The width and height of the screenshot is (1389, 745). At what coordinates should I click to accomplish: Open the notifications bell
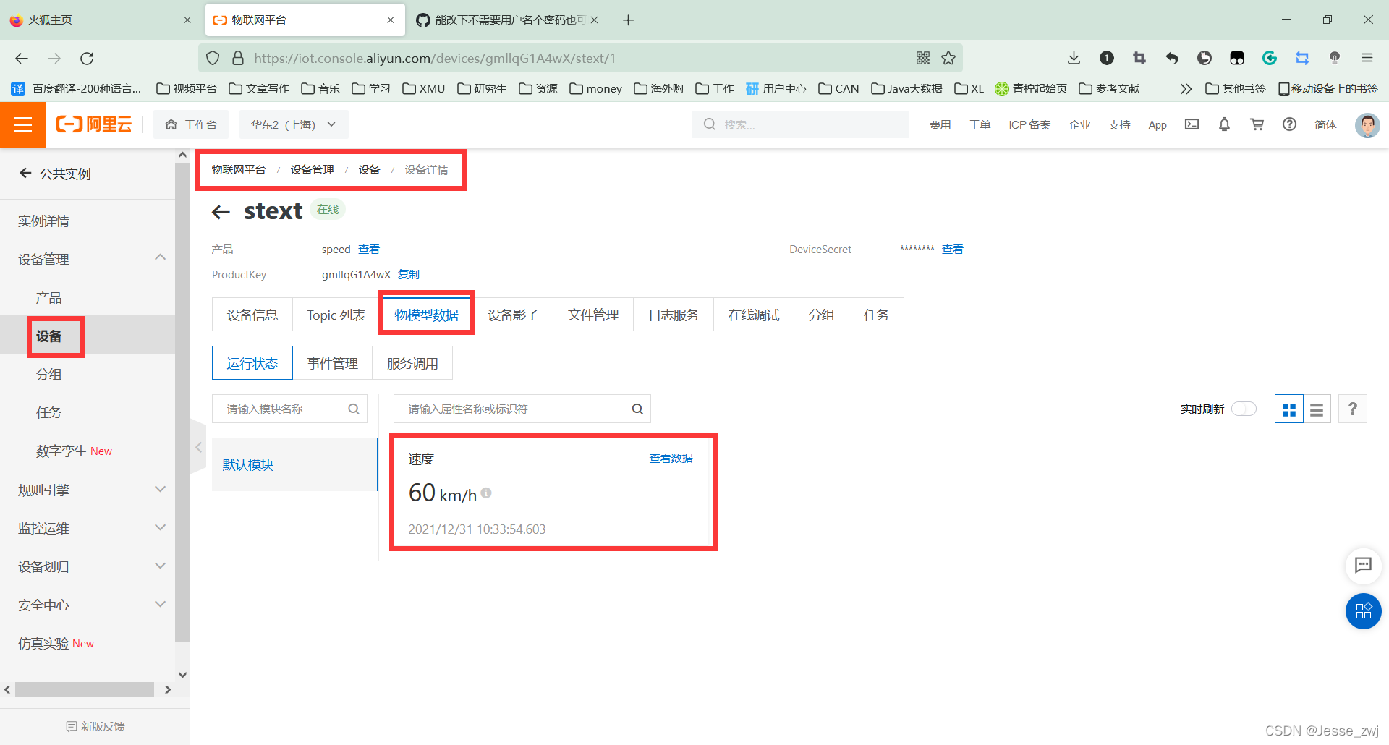tap(1224, 124)
